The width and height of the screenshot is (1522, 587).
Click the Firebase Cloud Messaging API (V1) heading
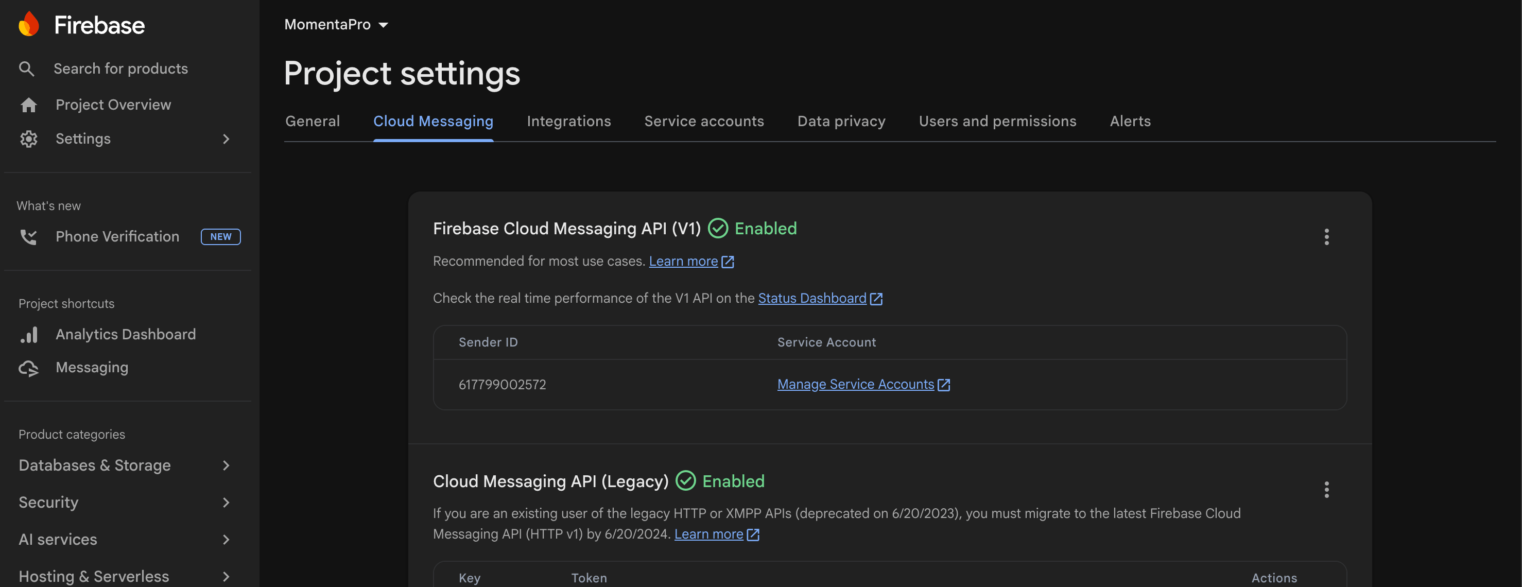pos(566,229)
